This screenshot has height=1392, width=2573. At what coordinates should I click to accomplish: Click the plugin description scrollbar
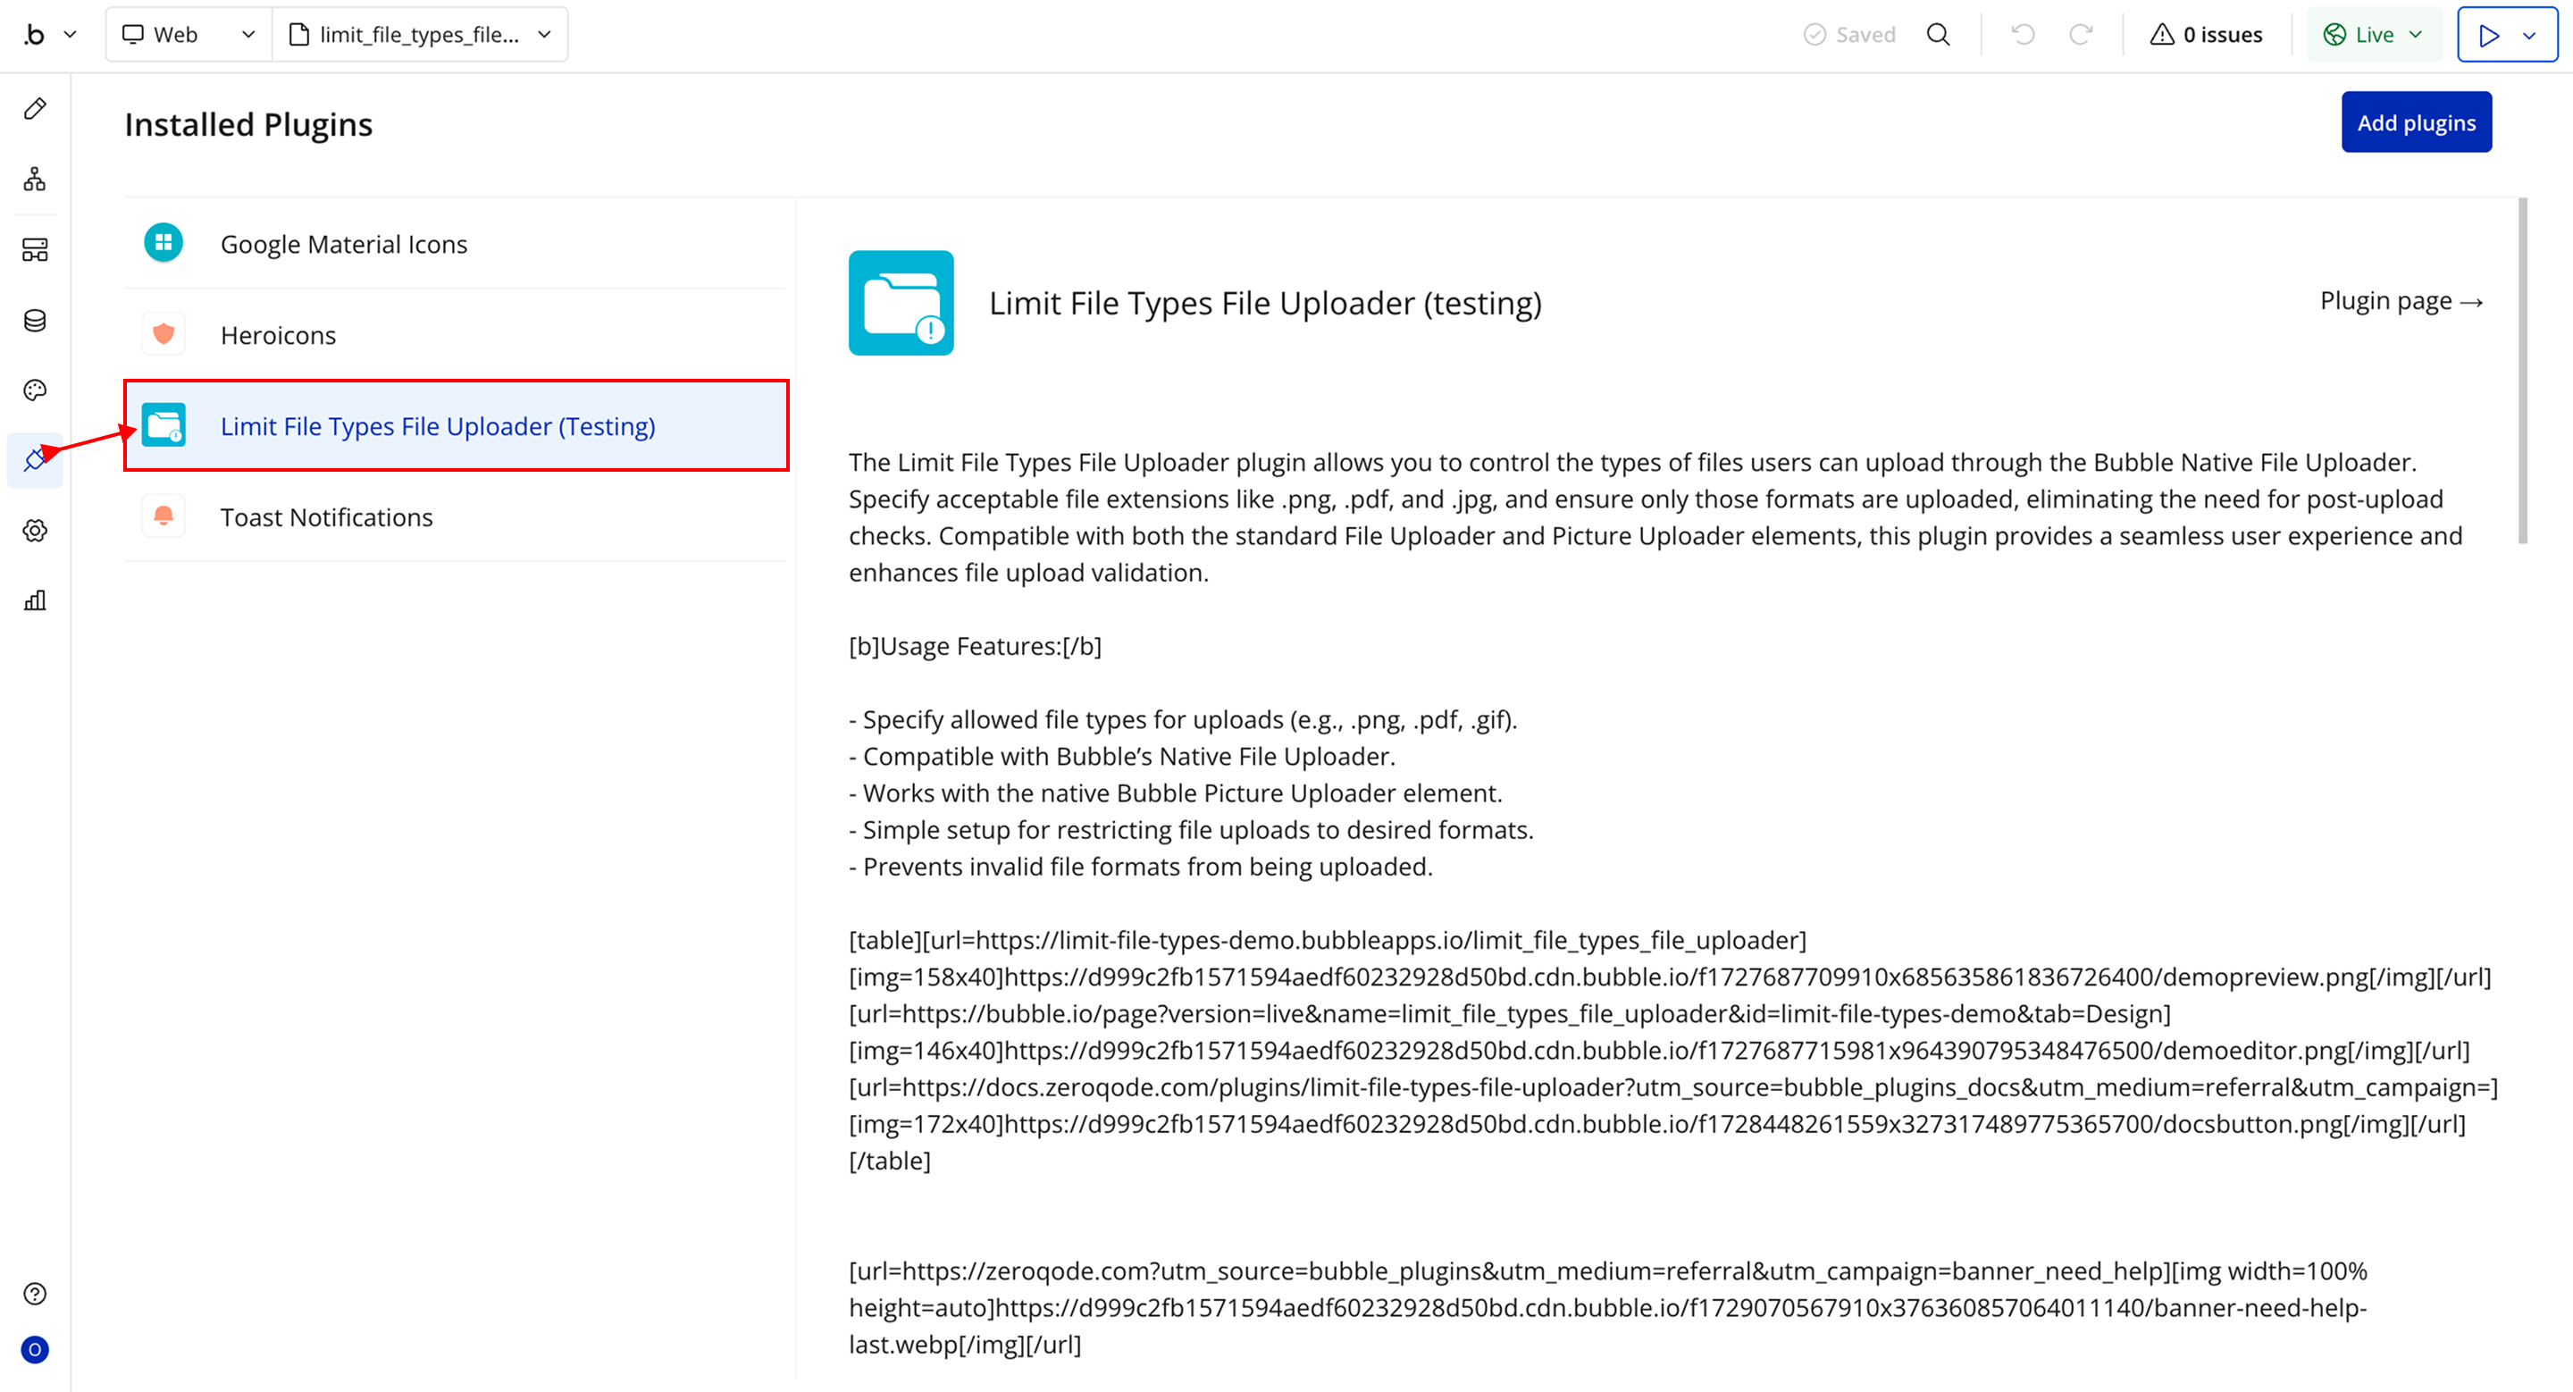[x=2522, y=372]
